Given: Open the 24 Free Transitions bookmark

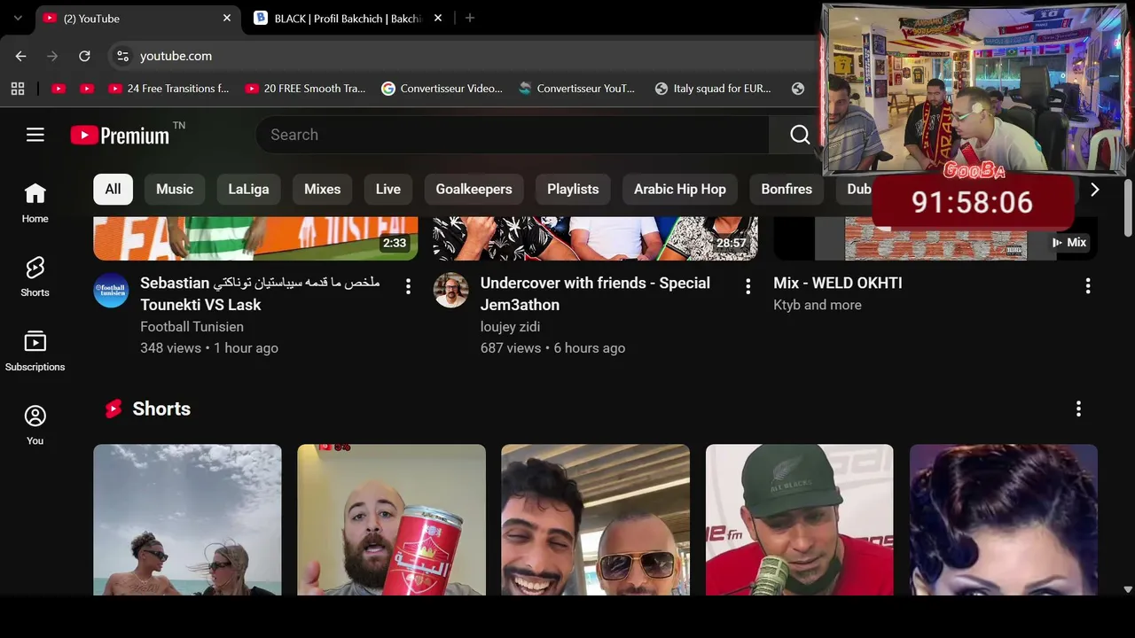Looking at the screenshot, I should coord(168,89).
